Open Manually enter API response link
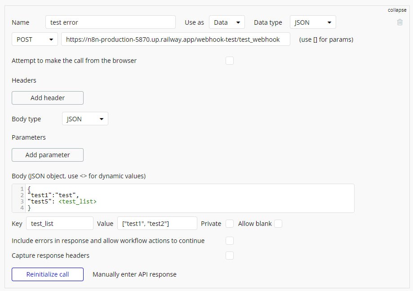413x291 pixels. coord(134,274)
